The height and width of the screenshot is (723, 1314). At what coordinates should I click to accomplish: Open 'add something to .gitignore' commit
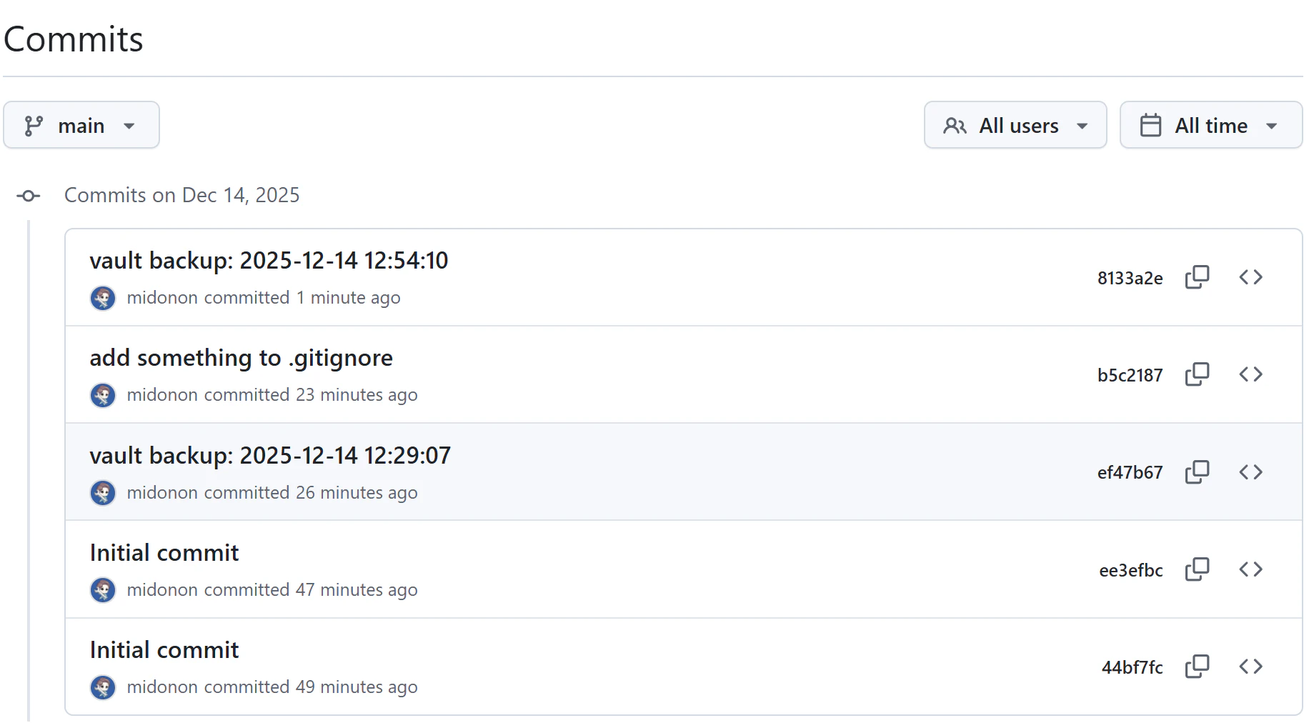(x=241, y=358)
